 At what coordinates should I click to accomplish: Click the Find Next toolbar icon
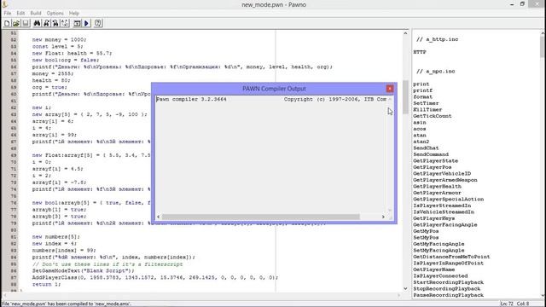tap(46, 23)
